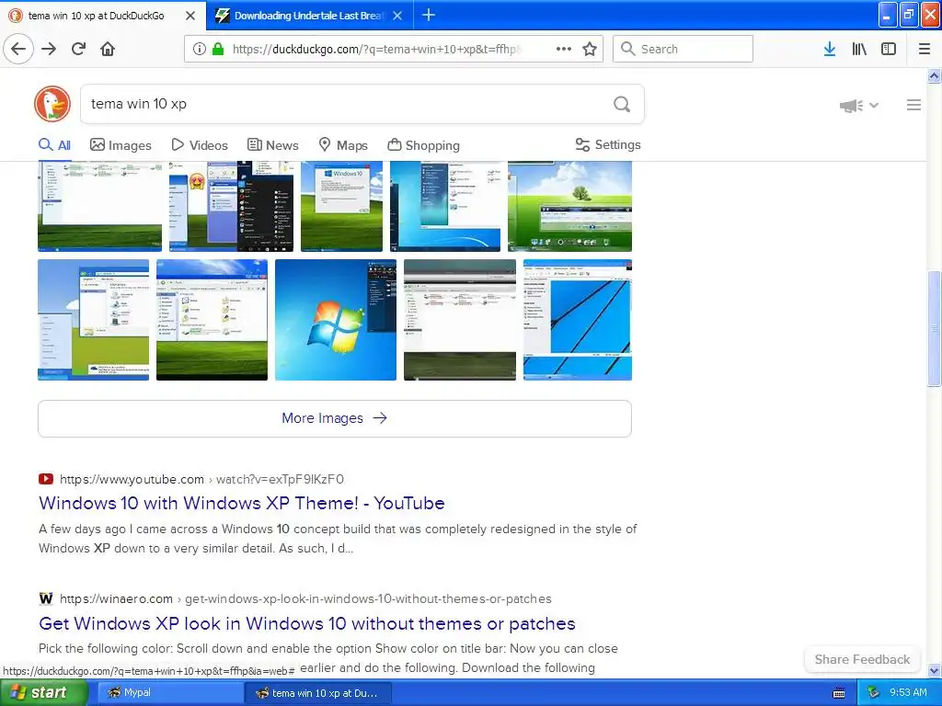
Task: Open the browser home page
Action: coord(108,49)
